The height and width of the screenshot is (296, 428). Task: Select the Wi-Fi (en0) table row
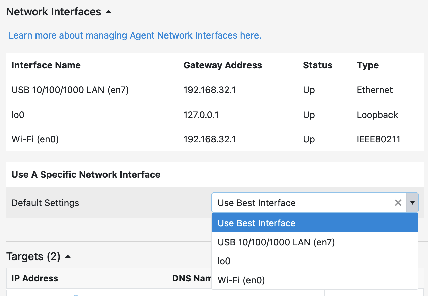tap(100, 139)
